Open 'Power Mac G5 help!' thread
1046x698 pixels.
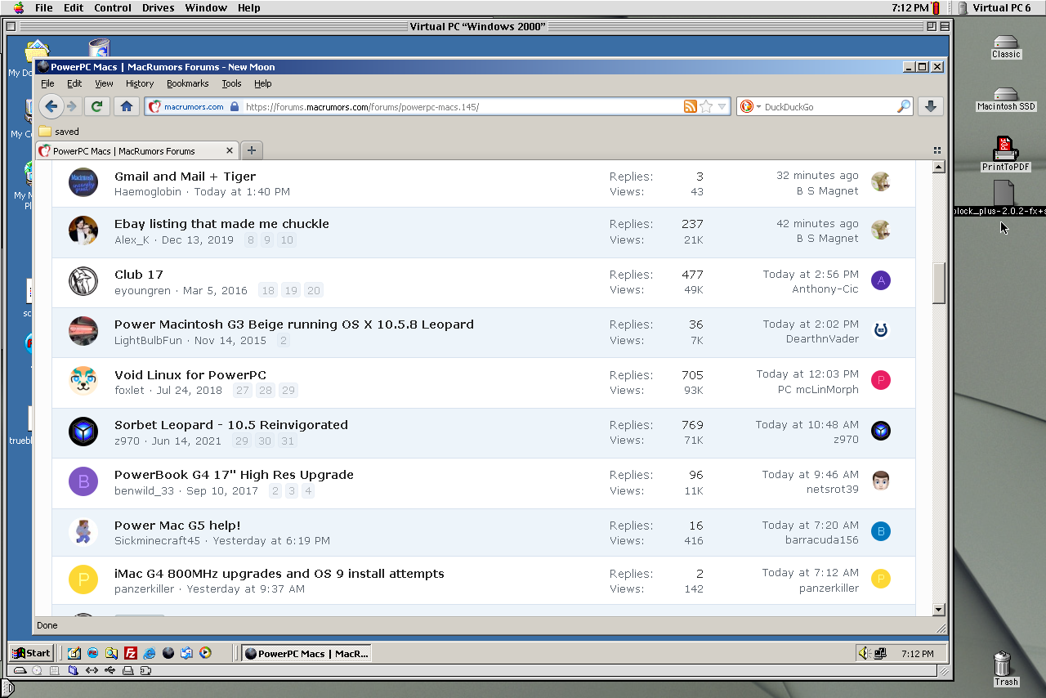coord(177,526)
